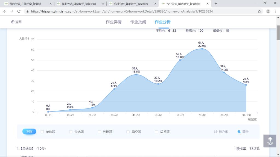The image size is (280, 157).
Task: Bookmark this page with star icon
Action: click(259, 11)
